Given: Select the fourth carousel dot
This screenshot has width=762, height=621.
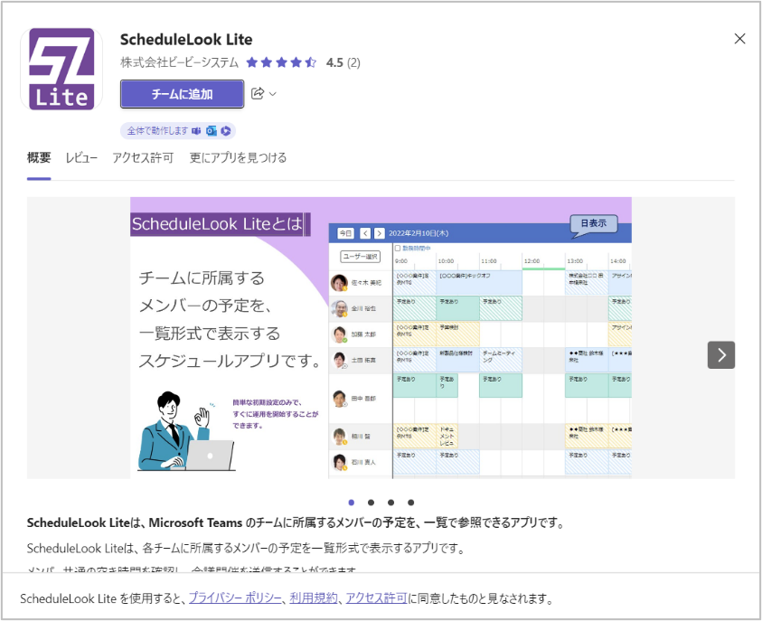Looking at the screenshot, I should 411,502.
